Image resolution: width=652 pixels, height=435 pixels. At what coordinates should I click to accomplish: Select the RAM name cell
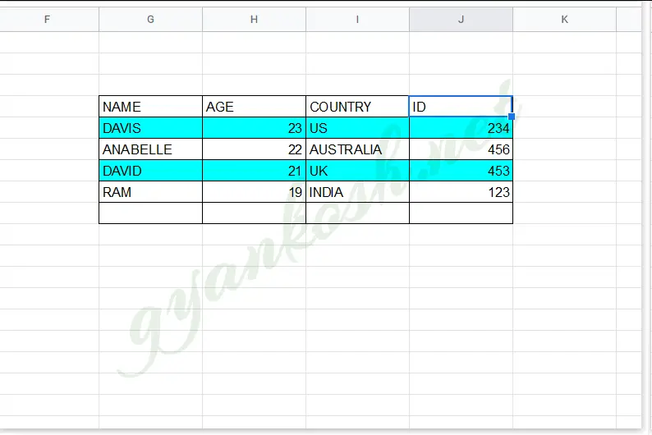point(150,192)
